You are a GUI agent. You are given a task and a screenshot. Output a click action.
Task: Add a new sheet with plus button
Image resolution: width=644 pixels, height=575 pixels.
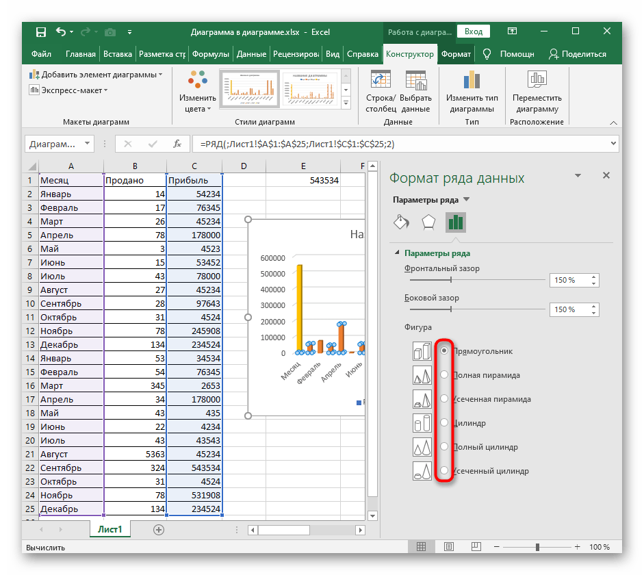159,530
